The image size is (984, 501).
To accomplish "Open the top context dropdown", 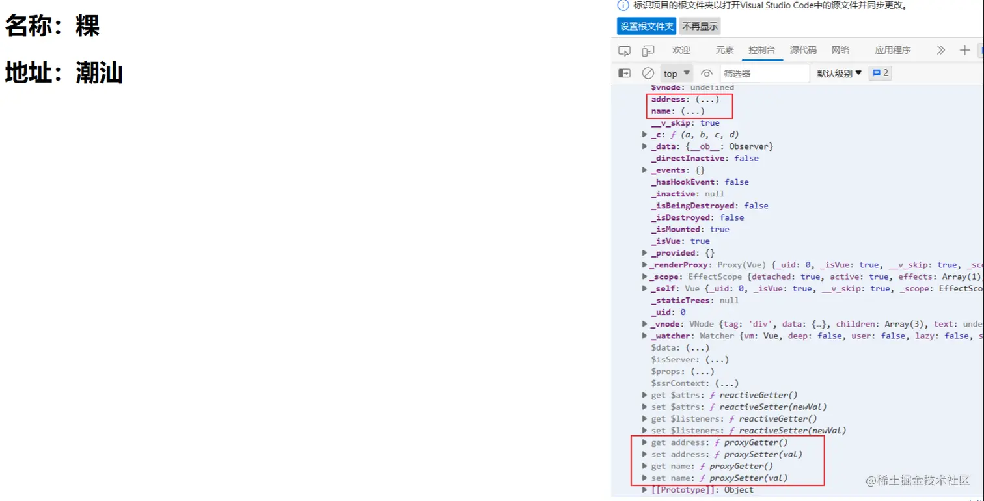I will coord(677,74).
